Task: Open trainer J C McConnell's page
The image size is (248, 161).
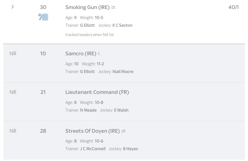Action: coord(93,149)
